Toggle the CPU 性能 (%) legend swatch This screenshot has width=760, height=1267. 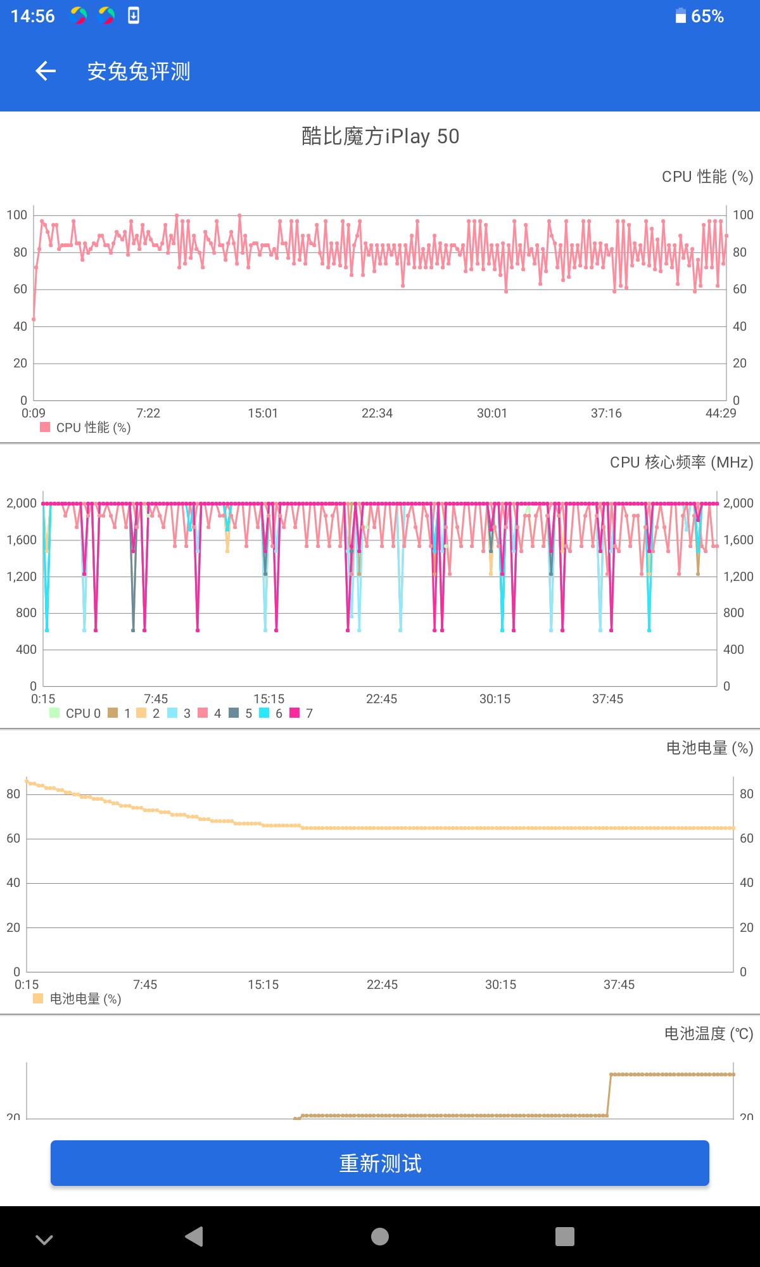tap(45, 427)
